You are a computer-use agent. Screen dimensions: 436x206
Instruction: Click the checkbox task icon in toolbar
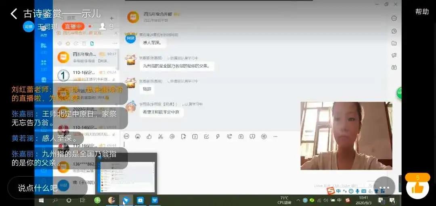[206, 136]
